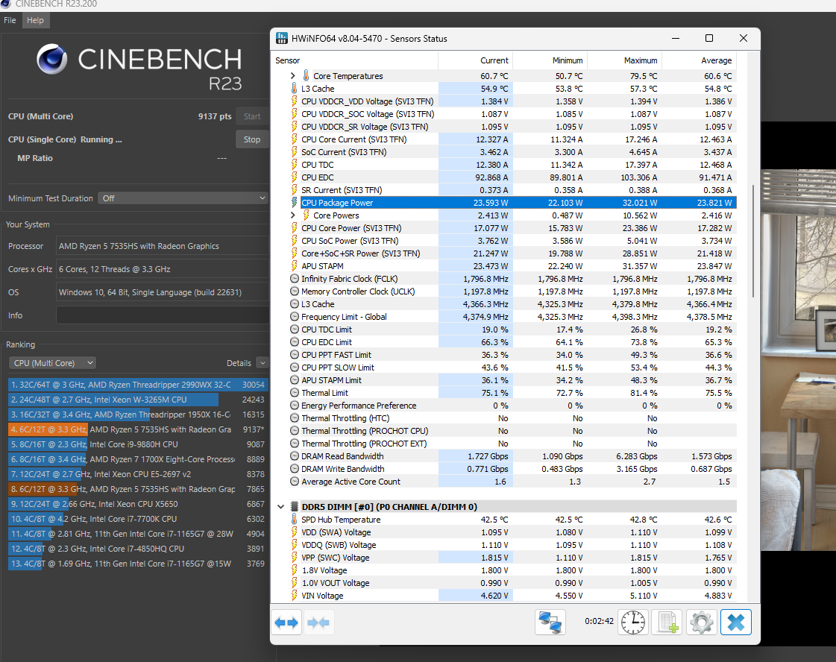
Task: Open Cinebench File menu
Action: point(10,20)
